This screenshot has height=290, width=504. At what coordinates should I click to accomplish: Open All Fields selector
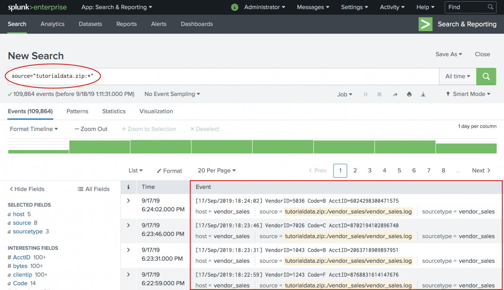pos(93,189)
